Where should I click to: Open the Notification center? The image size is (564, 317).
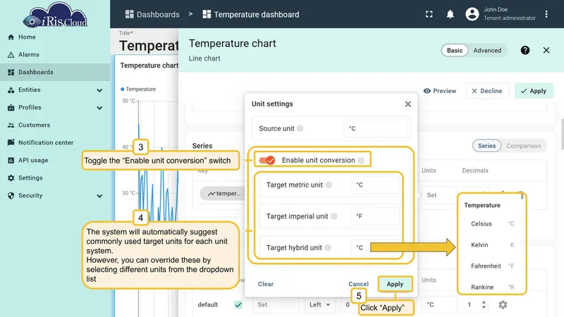pyautogui.click(x=55, y=143)
